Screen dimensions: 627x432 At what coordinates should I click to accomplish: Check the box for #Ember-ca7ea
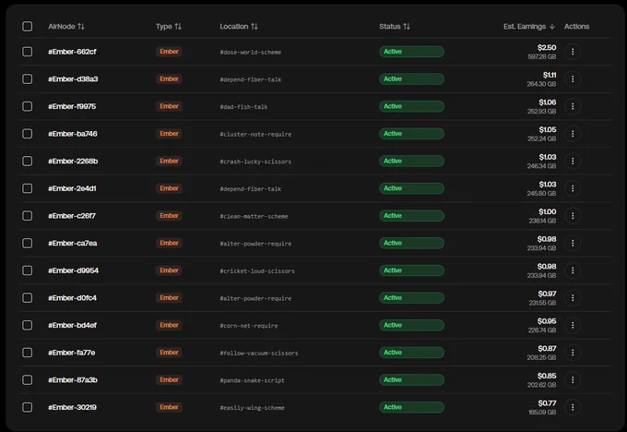27,243
